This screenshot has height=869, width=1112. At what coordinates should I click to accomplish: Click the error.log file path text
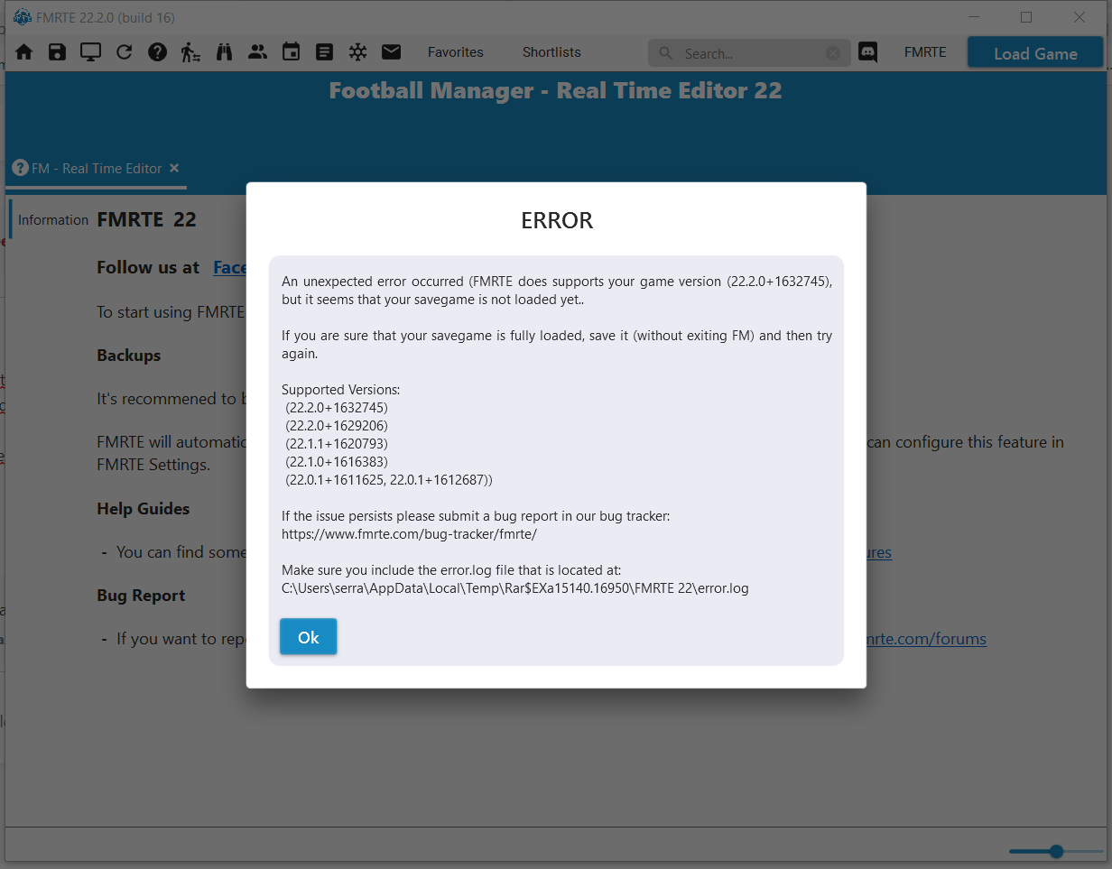tap(515, 588)
